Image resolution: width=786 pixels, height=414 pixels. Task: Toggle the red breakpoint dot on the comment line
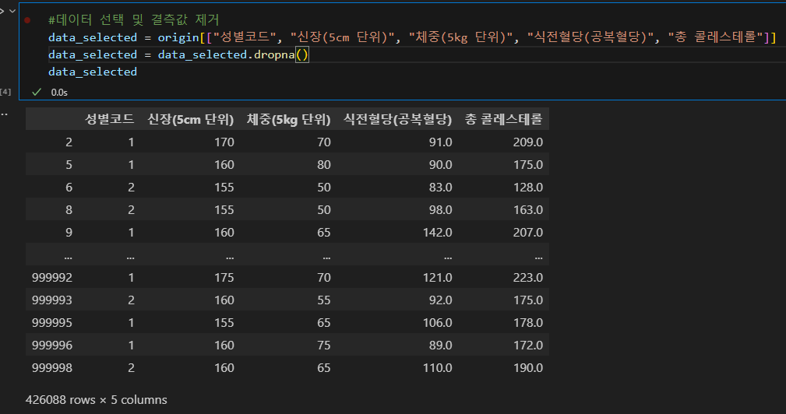point(27,20)
